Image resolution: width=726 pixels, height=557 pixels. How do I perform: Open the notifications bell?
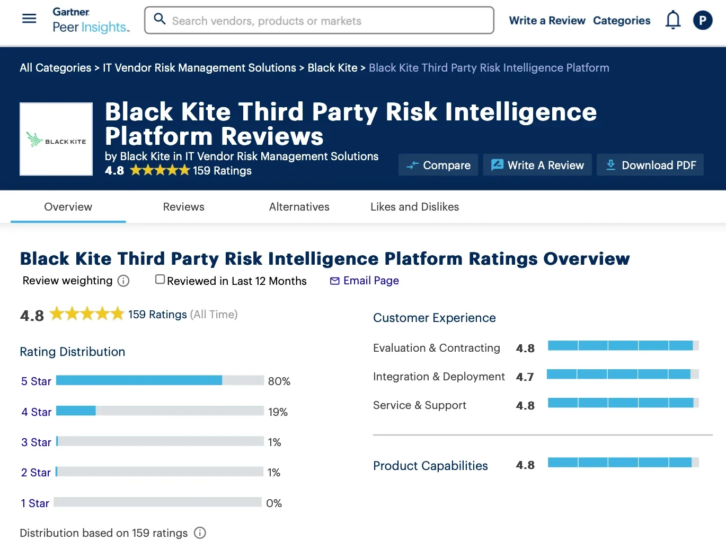[673, 20]
